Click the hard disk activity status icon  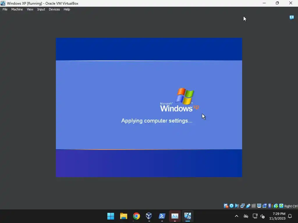[x=226, y=206]
